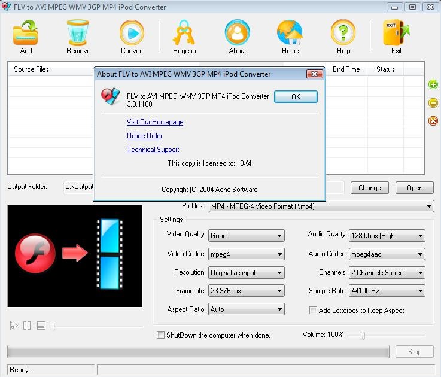Click the Remove toolbar icon
The height and width of the screenshot is (377, 441).
click(x=78, y=33)
